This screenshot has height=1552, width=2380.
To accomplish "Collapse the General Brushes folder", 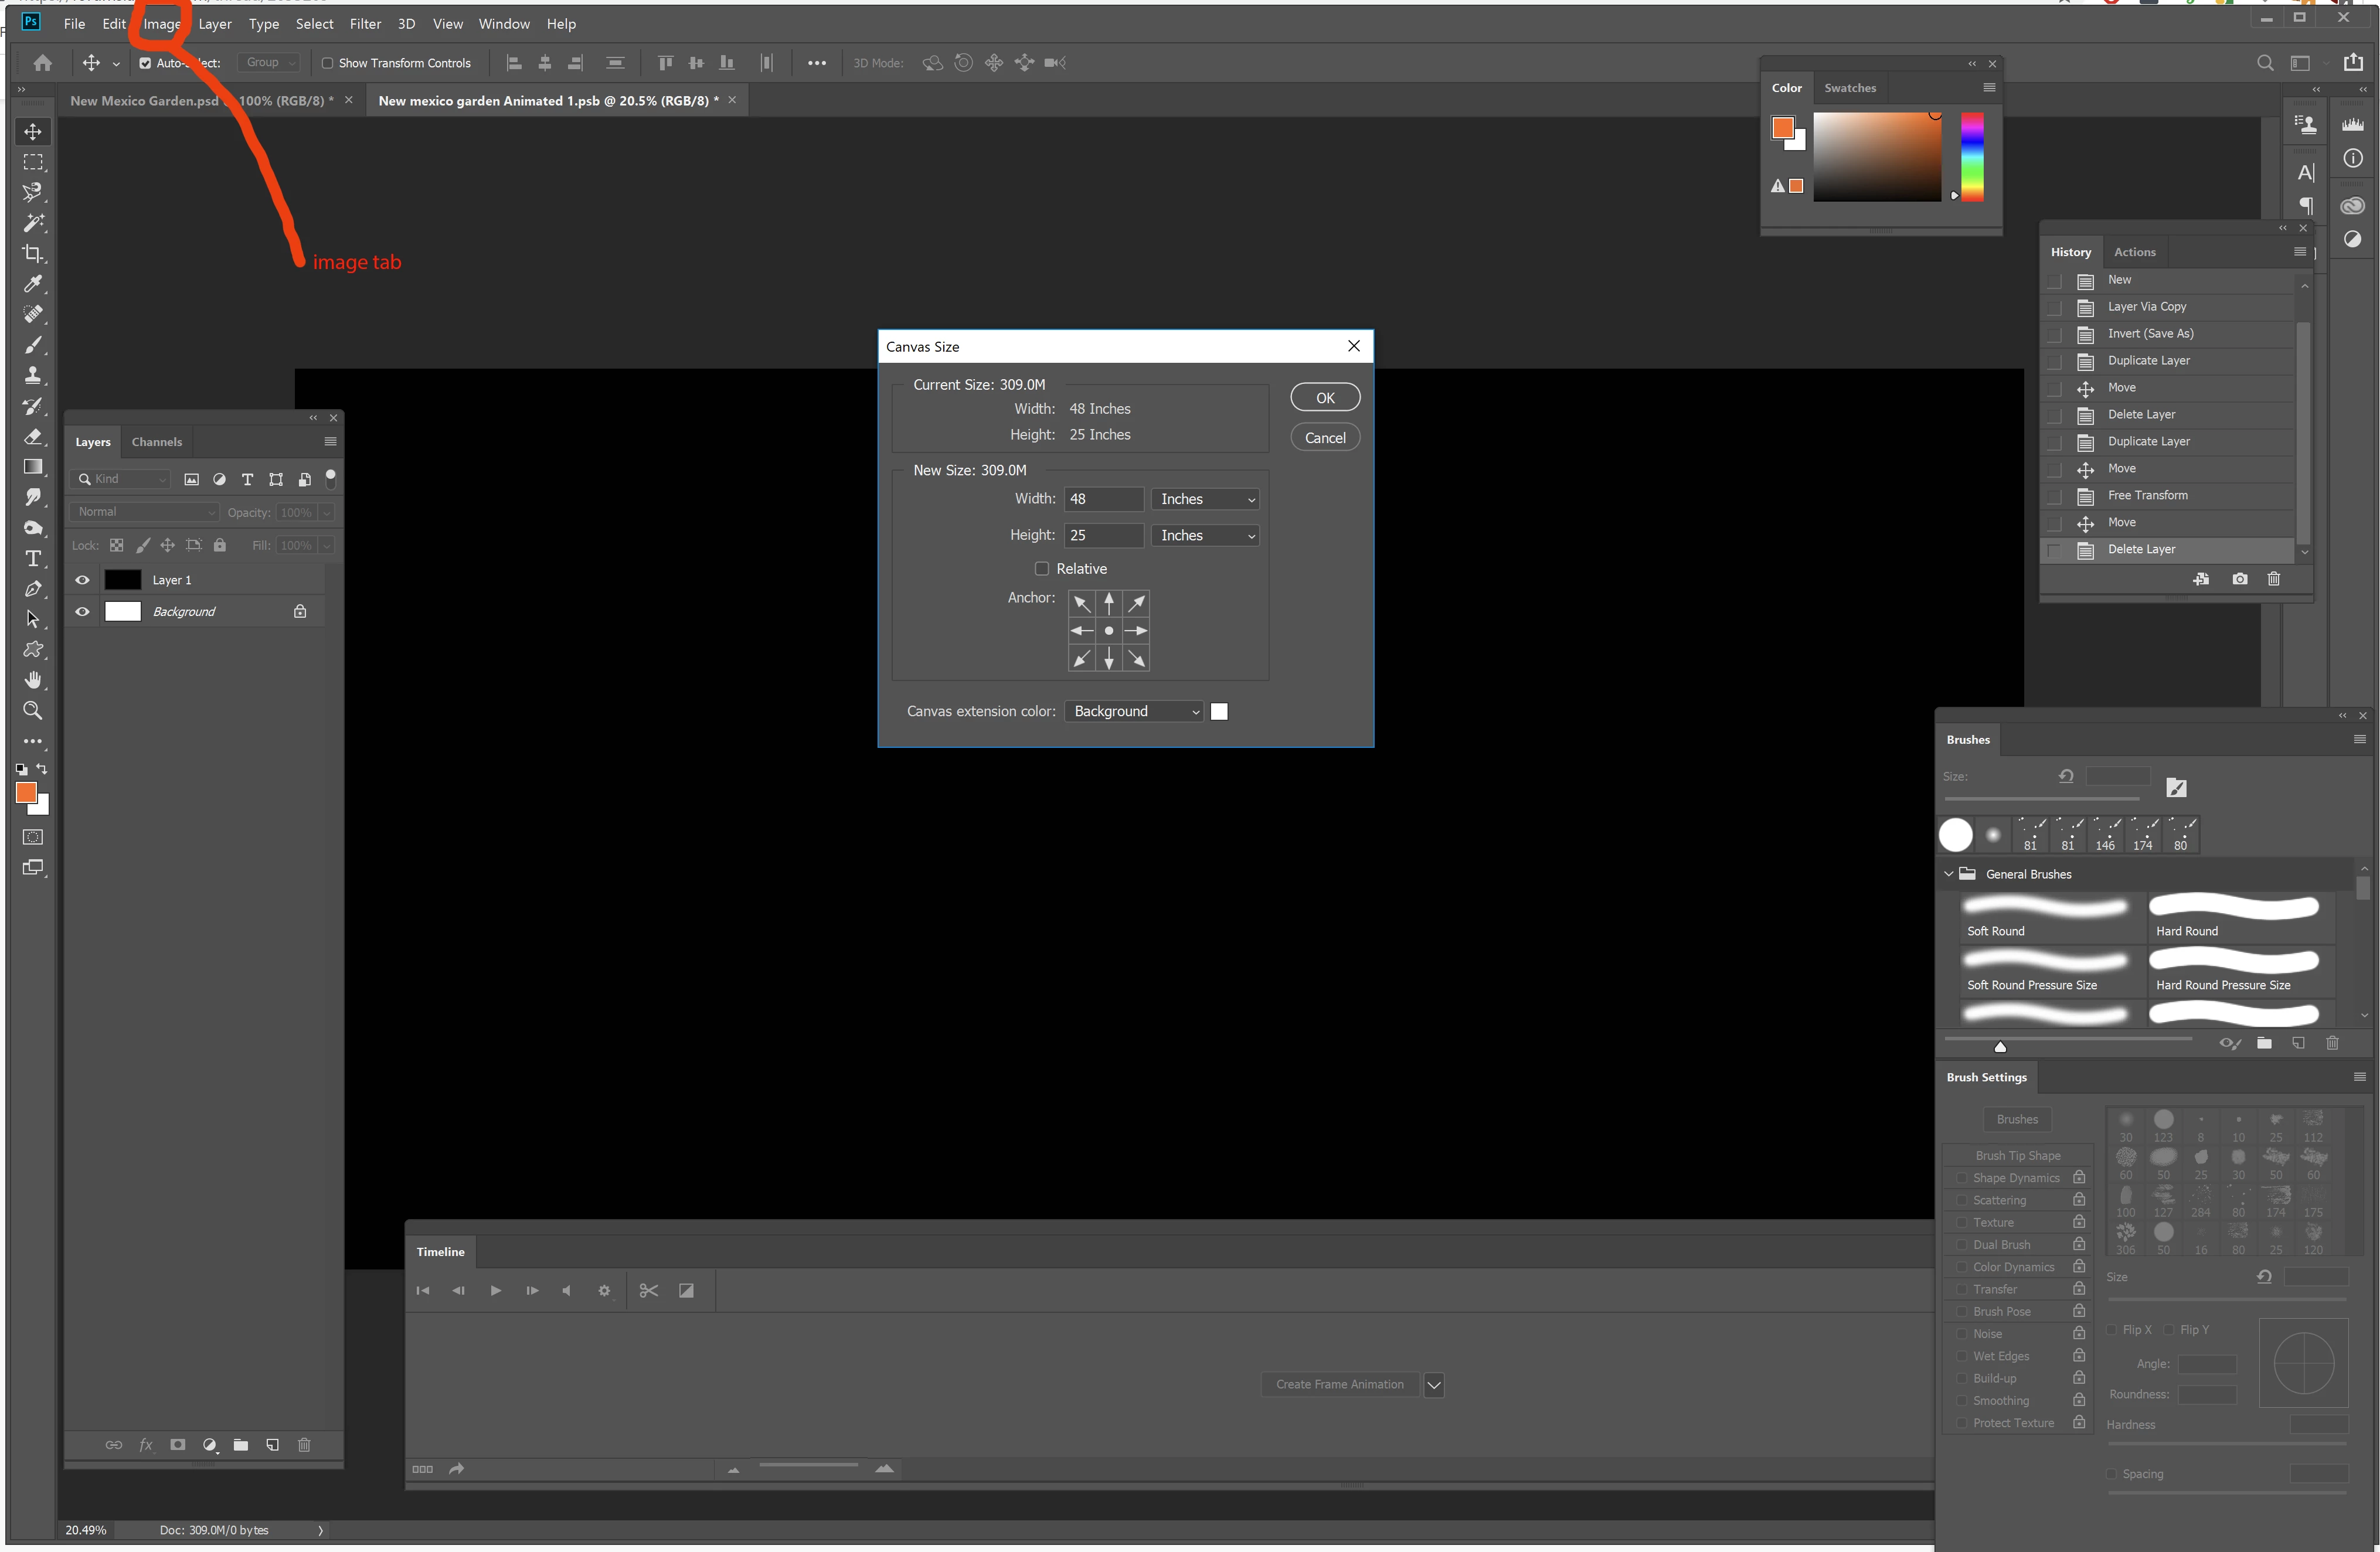I will [1948, 874].
